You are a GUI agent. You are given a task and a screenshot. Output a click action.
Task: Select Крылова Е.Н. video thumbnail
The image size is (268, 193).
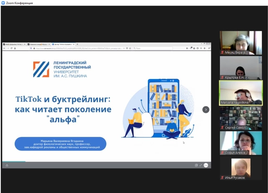(241, 67)
